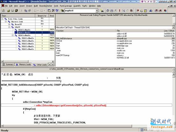Open the Quantify menu
Image resolution: width=176 pixels, height=132 pixels.
tap(77, 6)
